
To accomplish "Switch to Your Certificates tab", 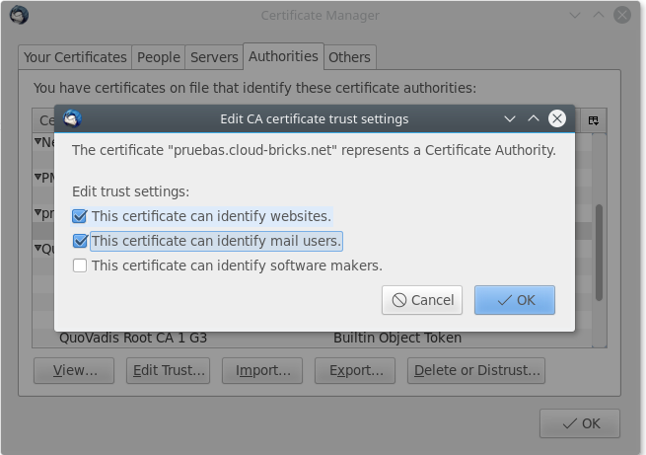I will pos(75,57).
